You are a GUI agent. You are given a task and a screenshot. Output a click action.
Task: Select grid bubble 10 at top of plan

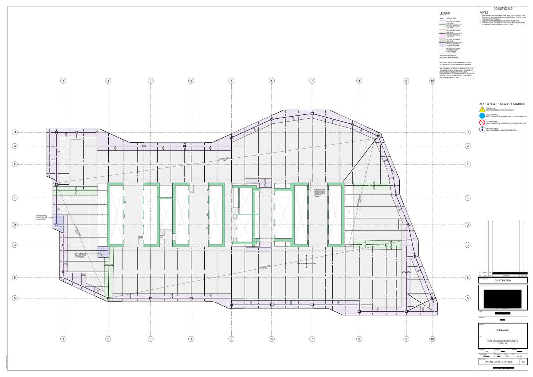432,81
